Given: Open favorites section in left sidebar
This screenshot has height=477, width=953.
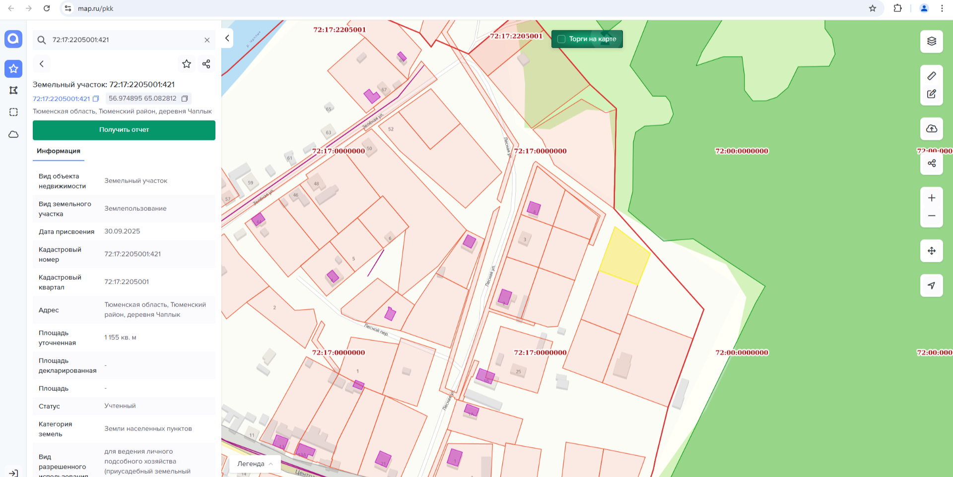Looking at the screenshot, I should tap(13, 69).
